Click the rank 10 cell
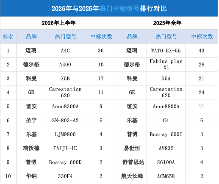This screenshot has height=184, width=219. pyautogui.click(x=8, y=176)
